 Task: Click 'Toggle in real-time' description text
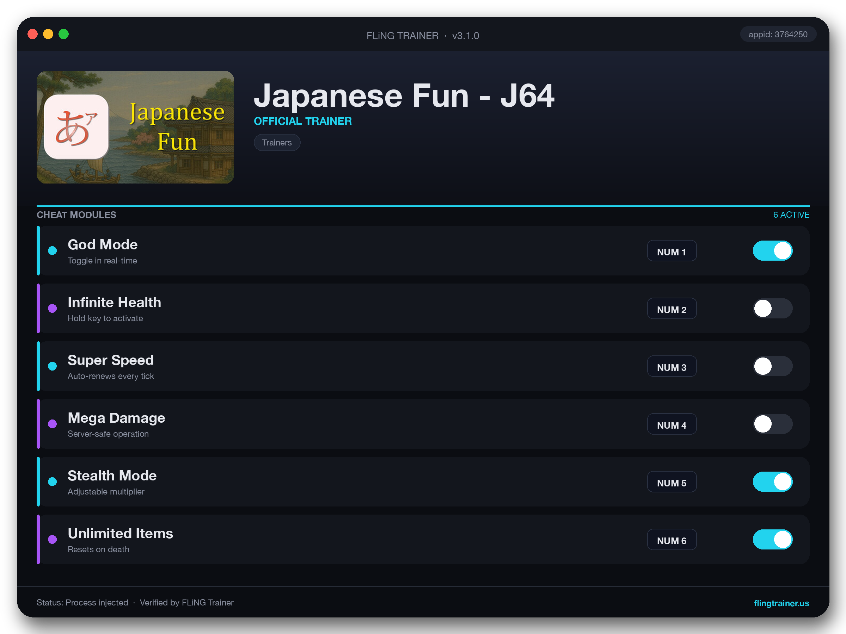point(102,261)
